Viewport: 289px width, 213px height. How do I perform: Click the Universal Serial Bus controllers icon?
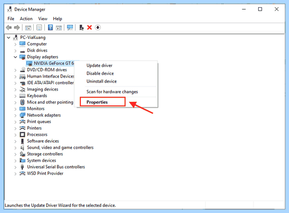pyautogui.click(x=22, y=167)
